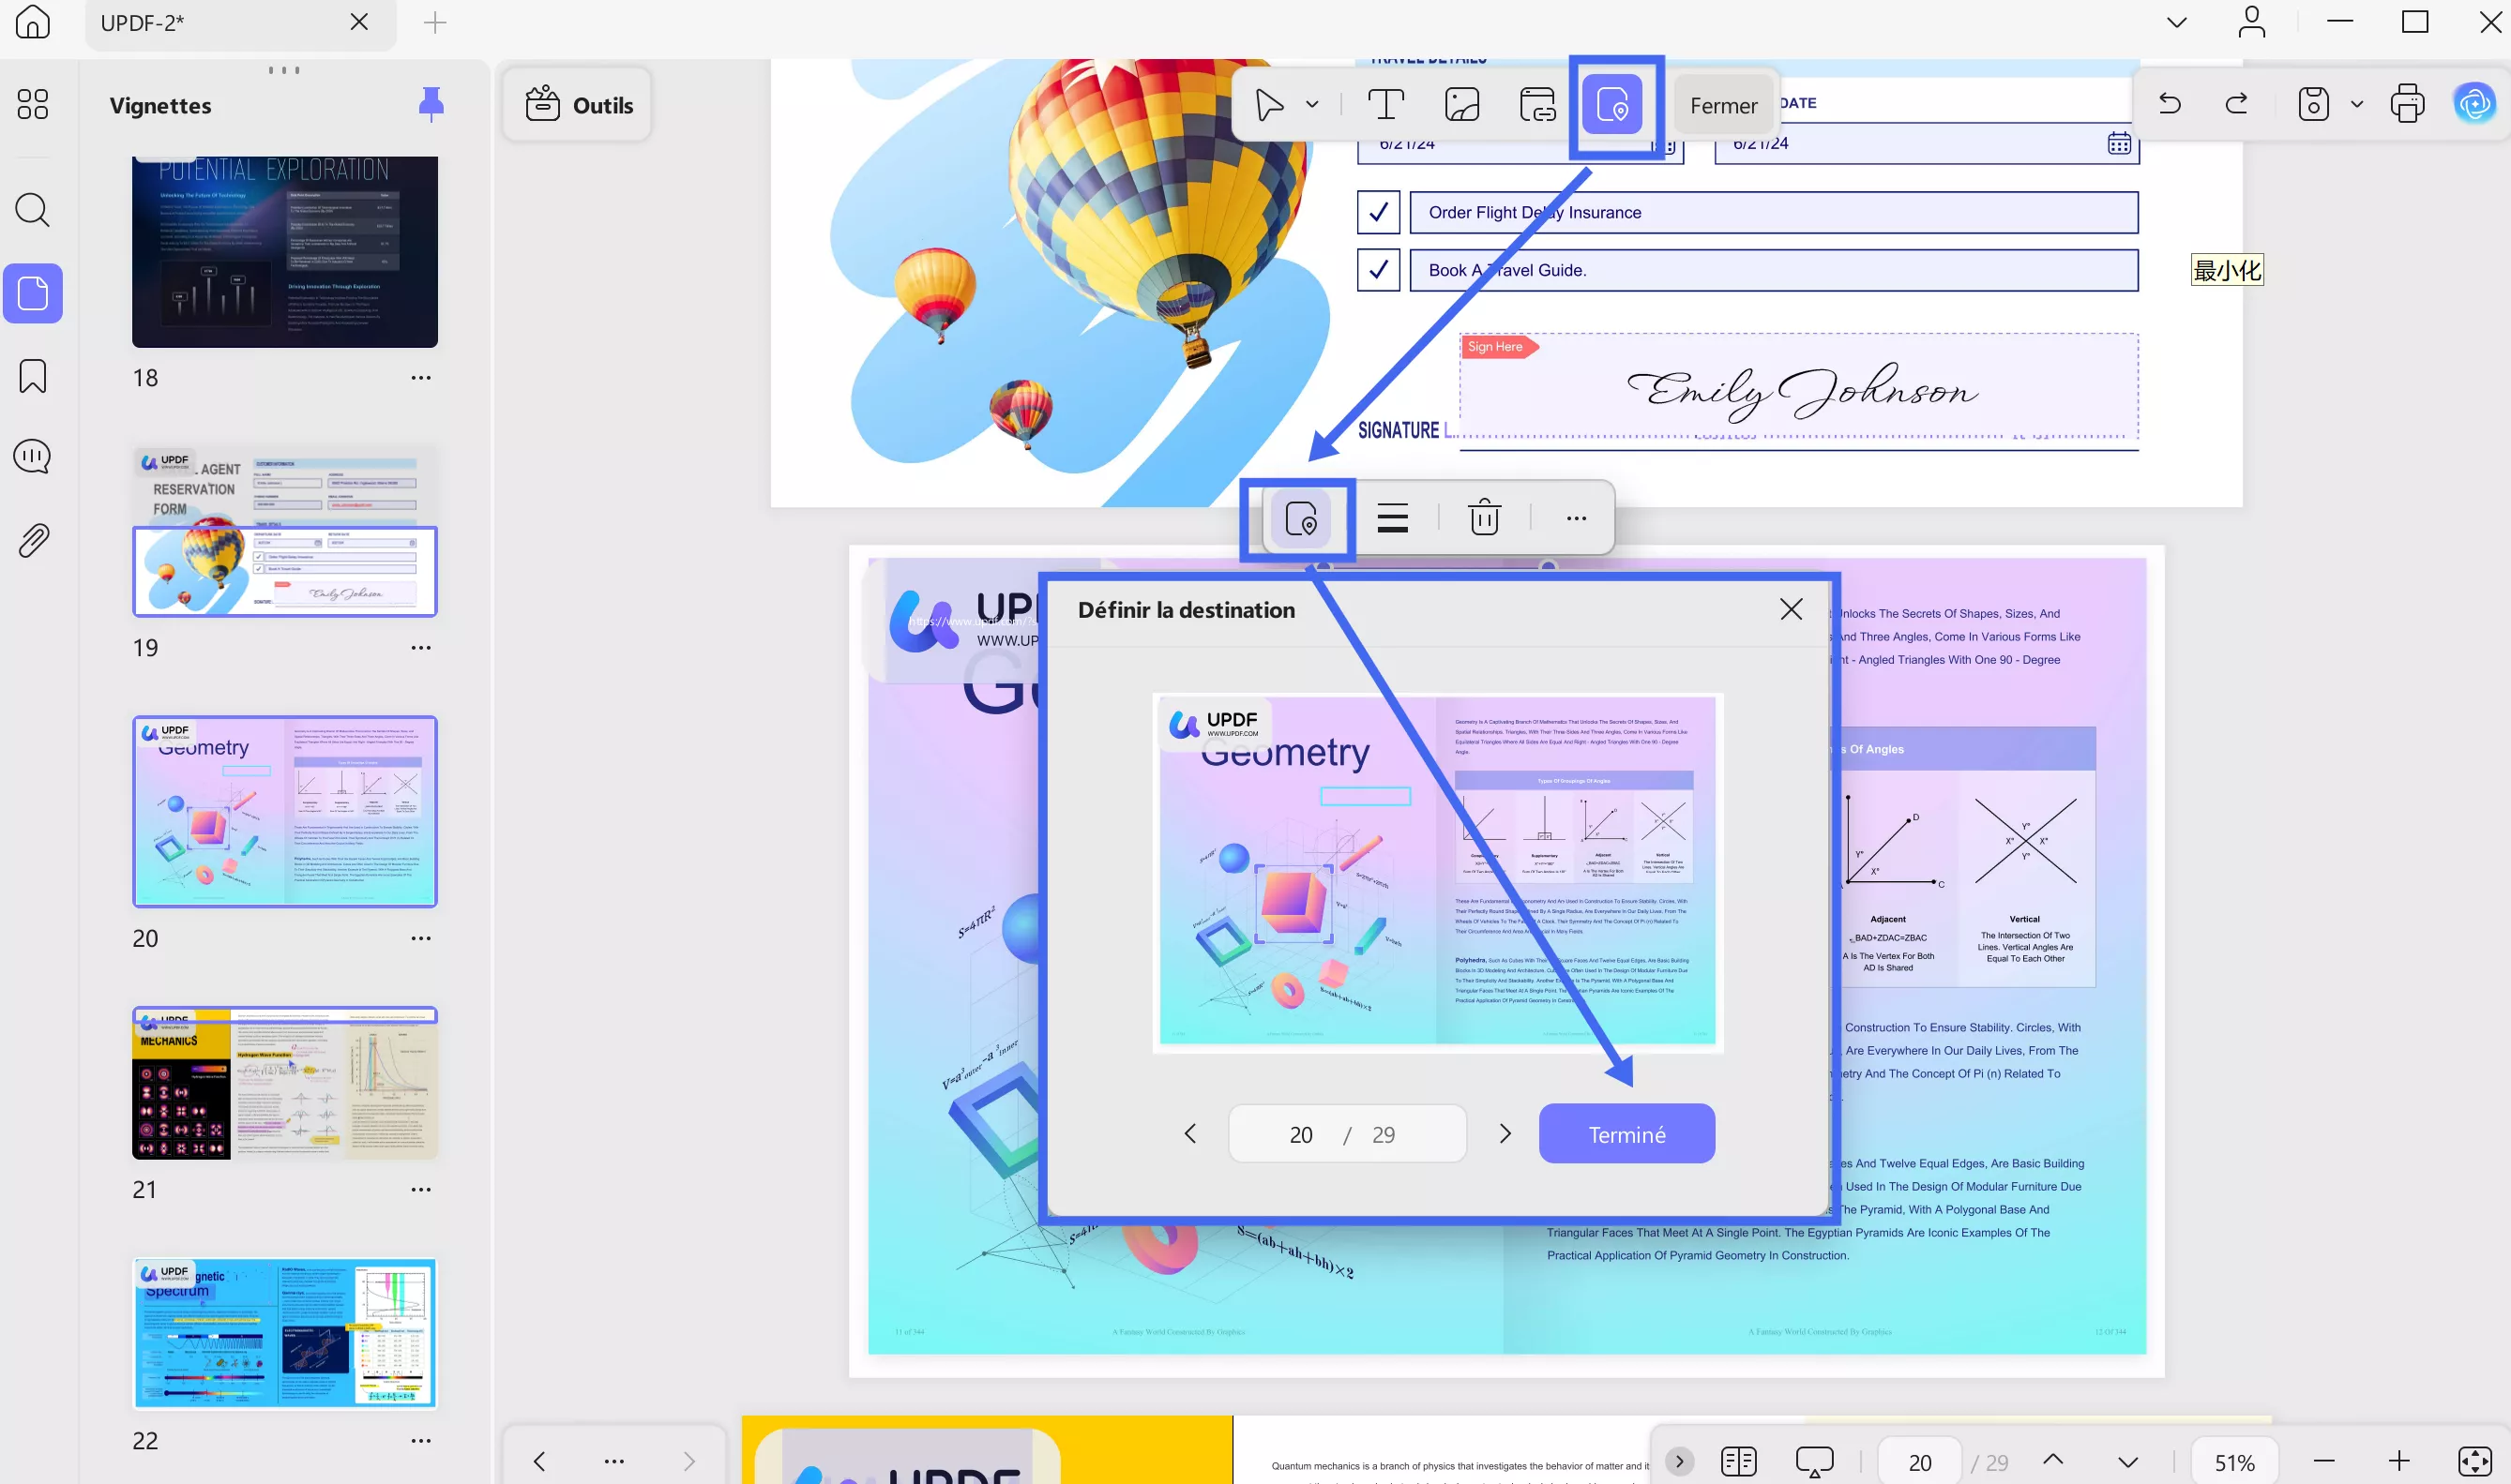The width and height of the screenshot is (2511, 1484).
Task: Open the Search panel icon
Action: 32,210
